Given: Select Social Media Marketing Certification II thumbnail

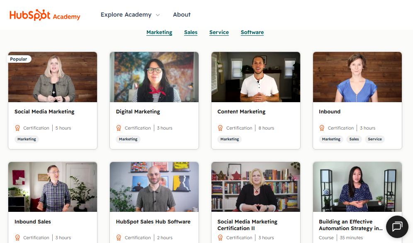Looking at the screenshot, I should point(256,187).
